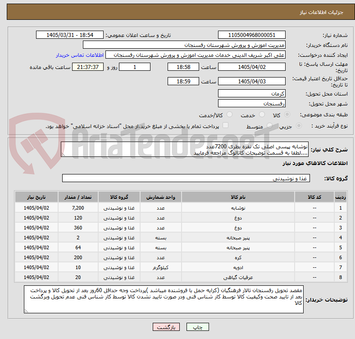
Task: Open the اطلاعات تماس خریدار link
Action: 80,55
